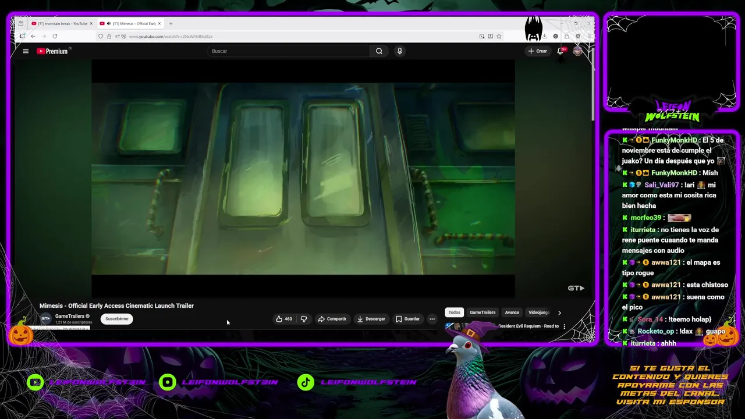Focus the Buscar search field
The image size is (745, 419).
[x=288, y=51]
